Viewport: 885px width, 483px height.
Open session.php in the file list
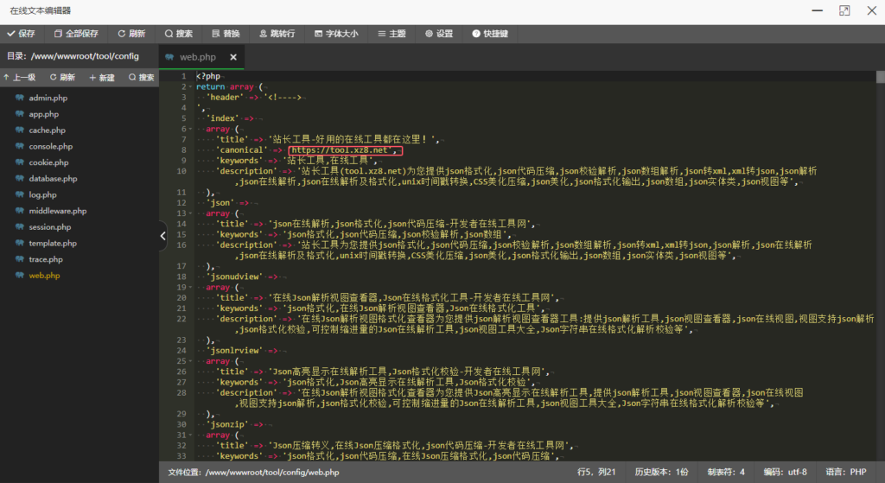(x=49, y=227)
